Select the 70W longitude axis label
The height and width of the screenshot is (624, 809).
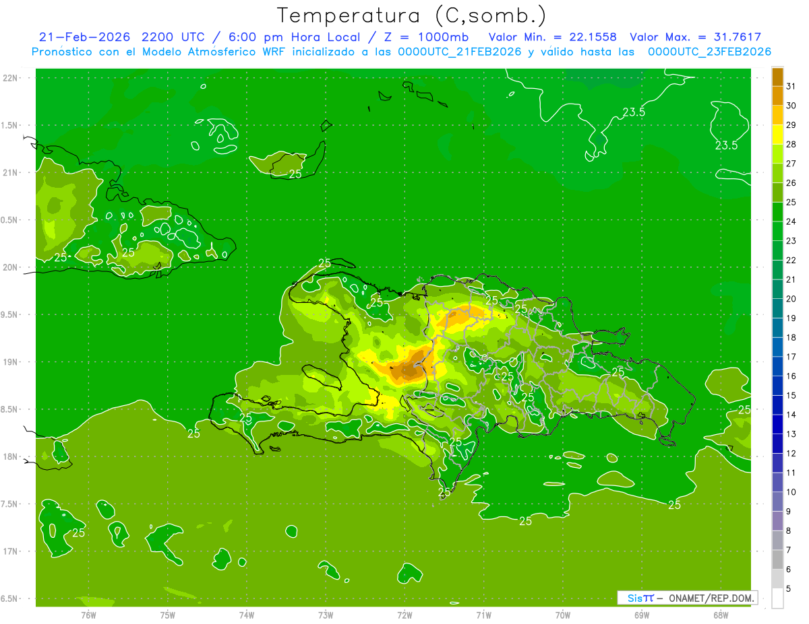[563, 615]
